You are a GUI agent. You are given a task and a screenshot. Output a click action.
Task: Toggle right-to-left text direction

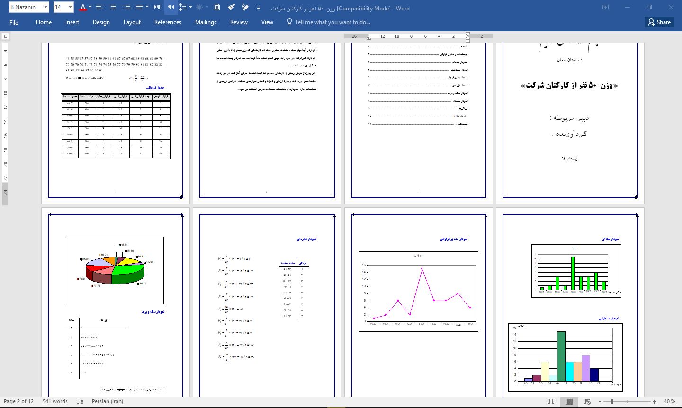171,7
